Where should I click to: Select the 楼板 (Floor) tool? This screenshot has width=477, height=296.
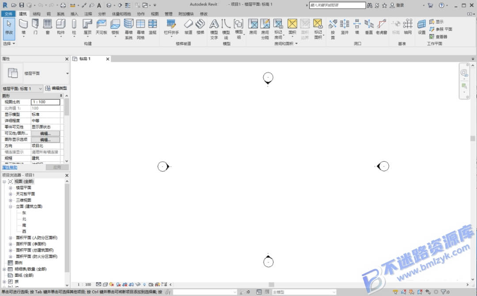(x=115, y=27)
